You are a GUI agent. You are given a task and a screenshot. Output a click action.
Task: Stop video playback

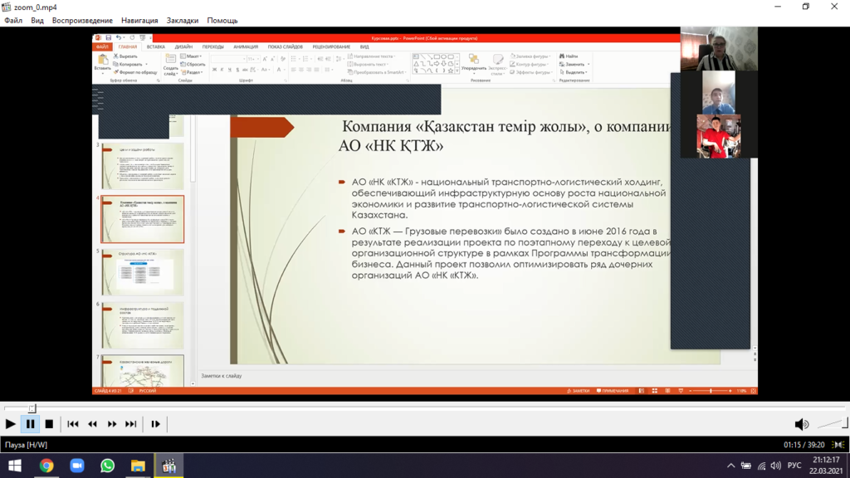click(49, 424)
